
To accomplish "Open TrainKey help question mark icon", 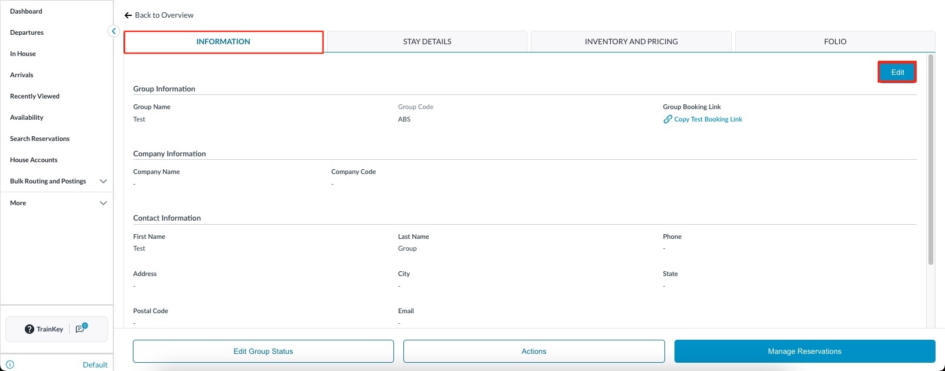I will click(x=30, y=329).
